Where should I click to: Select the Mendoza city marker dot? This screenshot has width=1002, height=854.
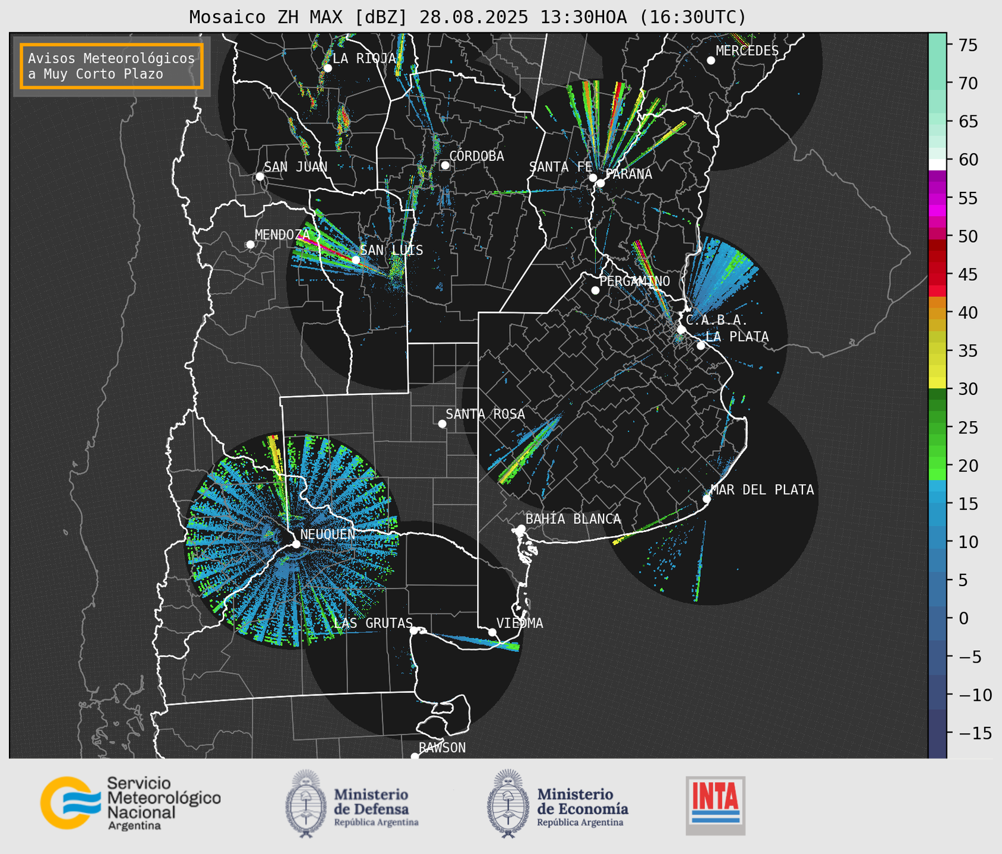[x=250, y=244]
